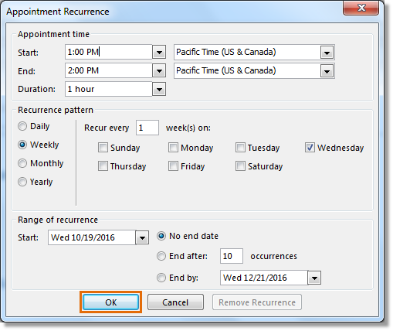Check the Thursday checkbox

pyautogui.click(x=103, y=166)
